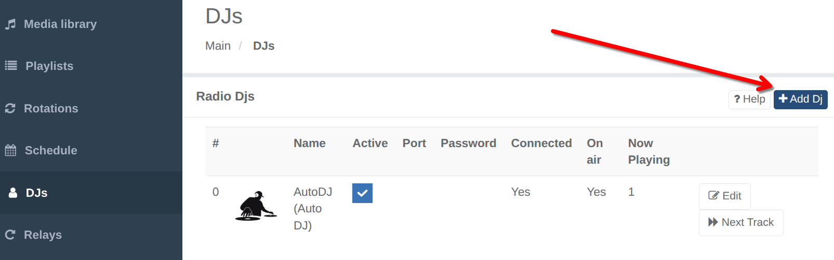Click the AutoDJ (Auto DJ) name text
Viewport: 834px width, 260px height.
click(x=312, y=209)
